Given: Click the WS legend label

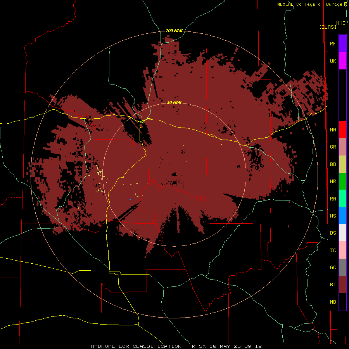Looking at the screenshot, I should (333, 216).
